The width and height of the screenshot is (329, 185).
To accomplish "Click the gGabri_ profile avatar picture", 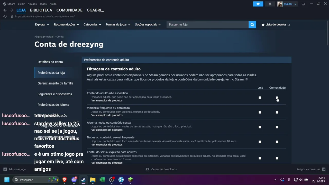I will [x=280, y=4].
